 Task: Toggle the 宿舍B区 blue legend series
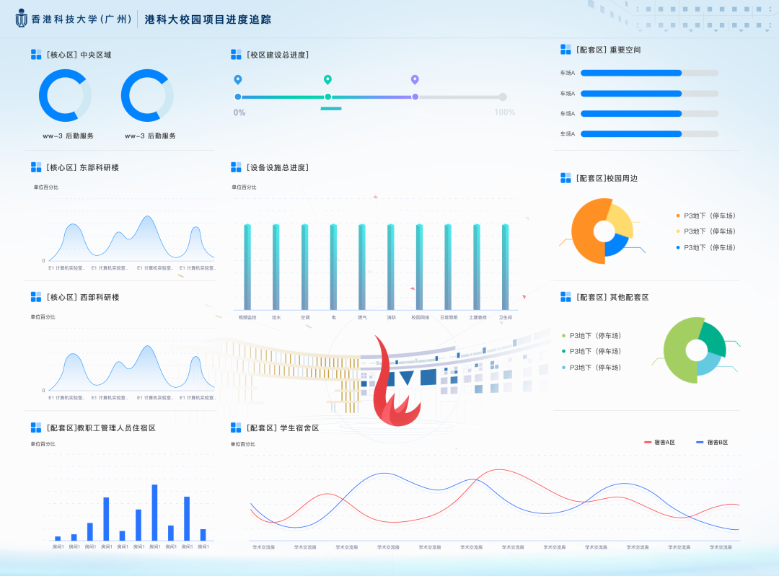click(x=711, y=442)
